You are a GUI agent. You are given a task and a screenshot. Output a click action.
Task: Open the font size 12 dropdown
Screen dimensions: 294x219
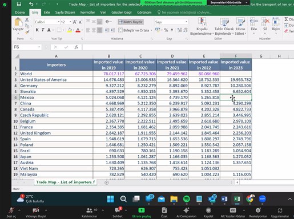coord(70,22)
